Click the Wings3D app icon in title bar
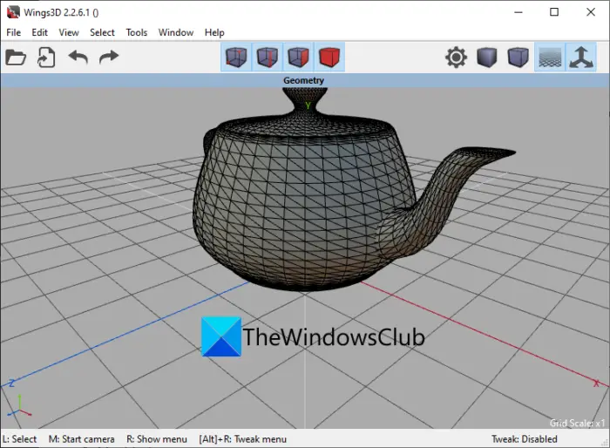The height and width of the screenshot is (448, 610). click(13, 12)
